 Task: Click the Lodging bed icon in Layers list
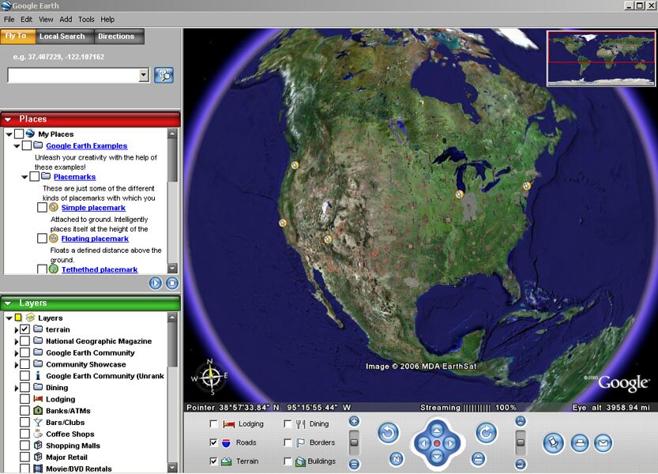(x=38, y=399)
